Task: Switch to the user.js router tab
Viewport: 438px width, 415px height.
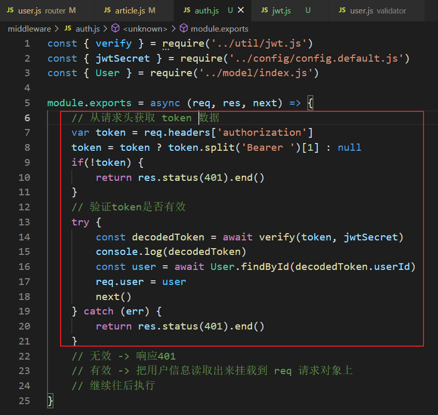Action: coord(47,10)
